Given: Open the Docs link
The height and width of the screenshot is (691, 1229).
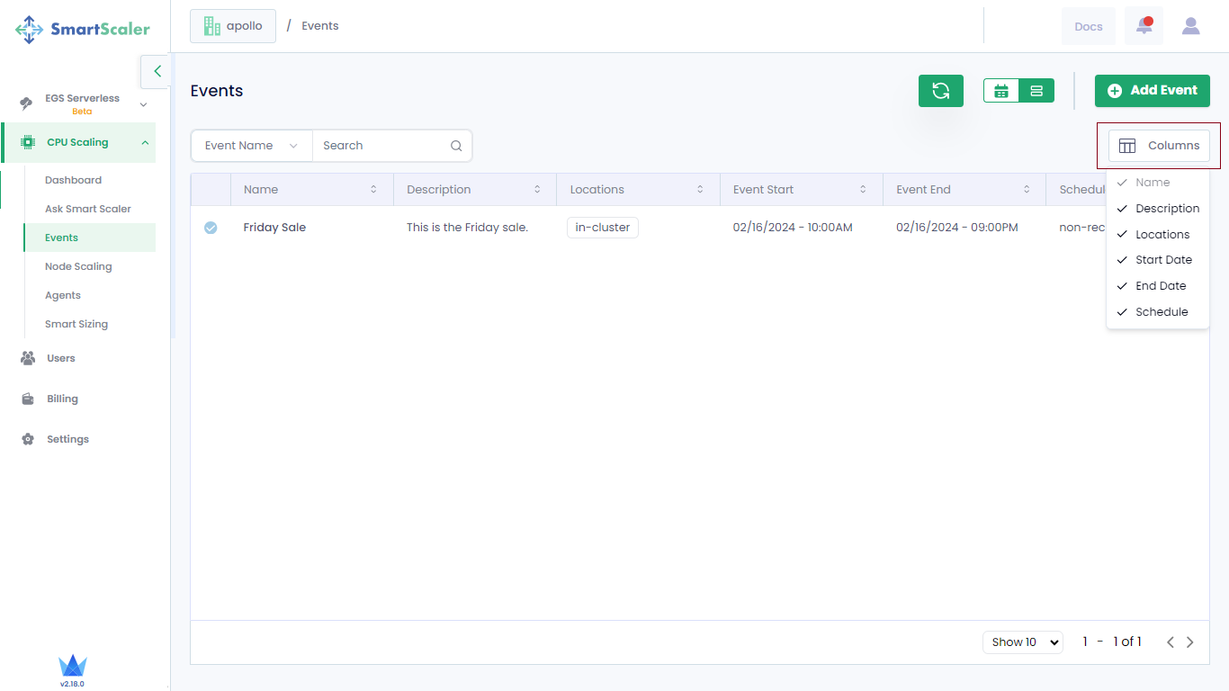Looking at the screenshot, I should 1088,26.
